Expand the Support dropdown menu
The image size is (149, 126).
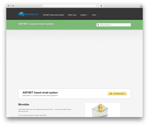(x=84, y=15)
